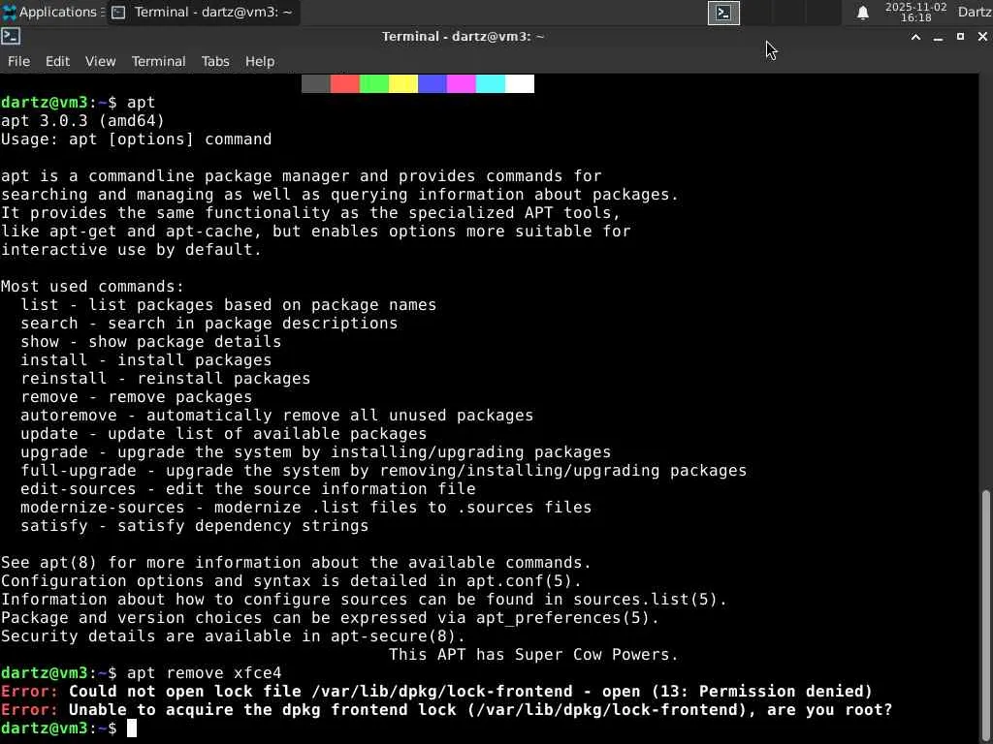Click the 'remove - remove packages' line
Viewport: 993px width, 744px height.
[136, 396]
